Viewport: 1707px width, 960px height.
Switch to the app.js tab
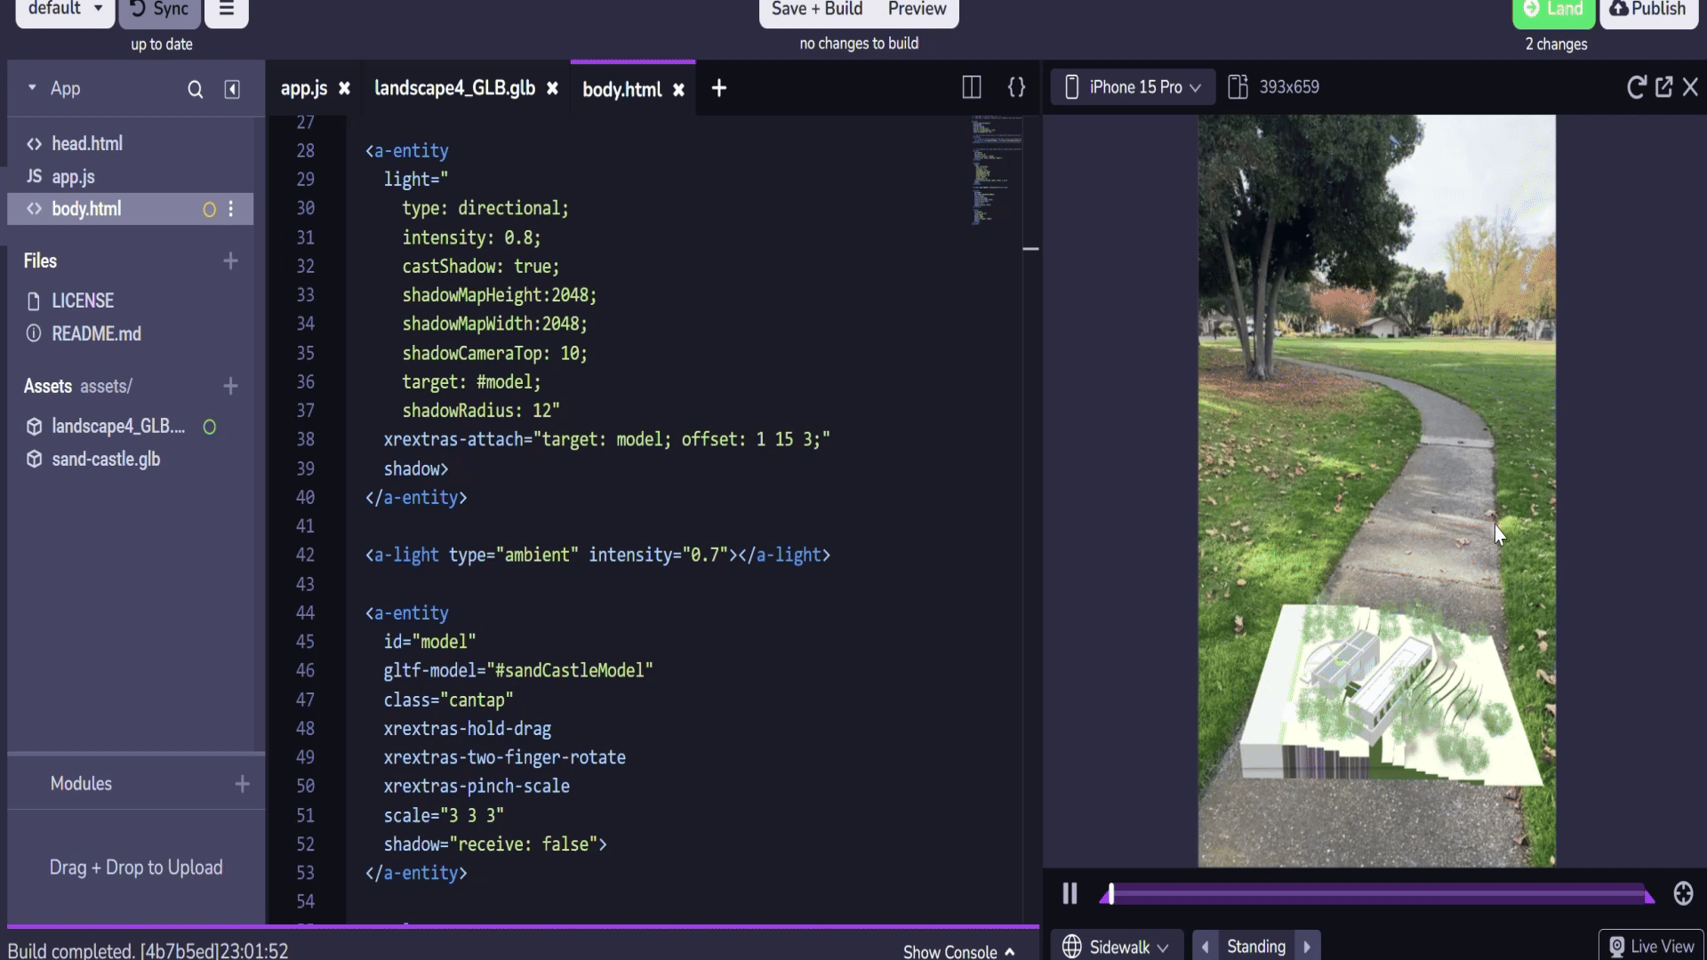point(303,89)
